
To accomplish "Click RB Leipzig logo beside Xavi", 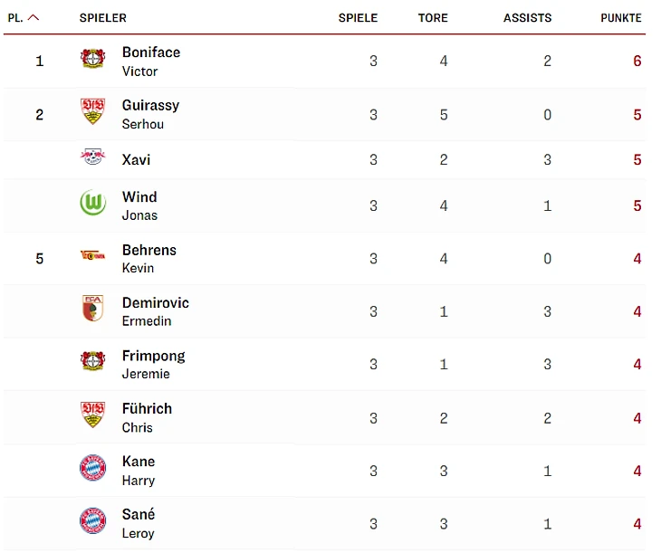I will coord(92,157).
